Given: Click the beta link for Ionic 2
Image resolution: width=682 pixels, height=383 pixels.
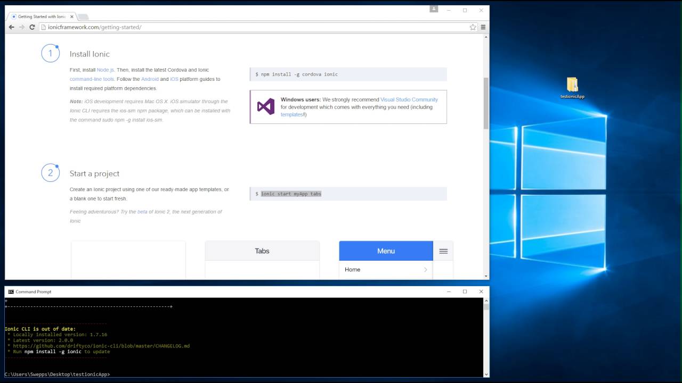Looking at the screenshot, I should [x=142, y=212].
